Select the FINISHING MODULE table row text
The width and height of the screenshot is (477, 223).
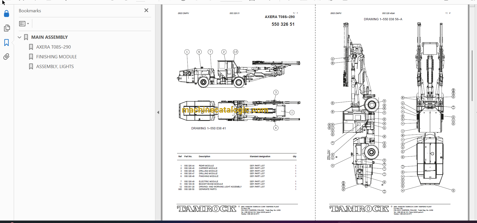click(x=209, y=176)
